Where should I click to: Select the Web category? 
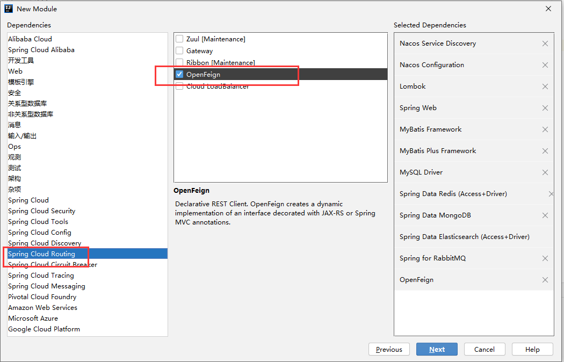tap(88, 71)
